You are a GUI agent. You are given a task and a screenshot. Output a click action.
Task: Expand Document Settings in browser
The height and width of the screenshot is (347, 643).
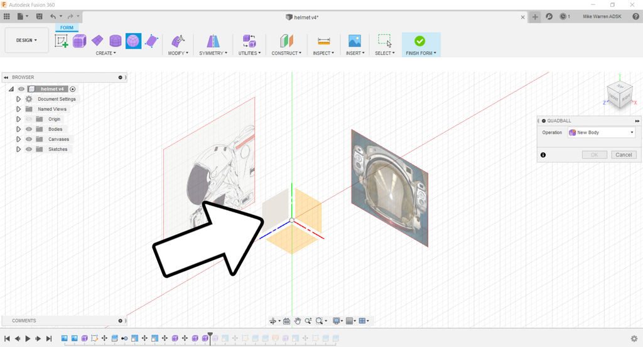18,99
